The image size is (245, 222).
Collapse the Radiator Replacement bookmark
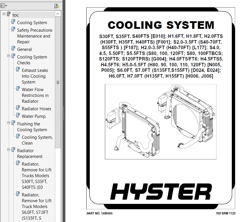(9, 150)
